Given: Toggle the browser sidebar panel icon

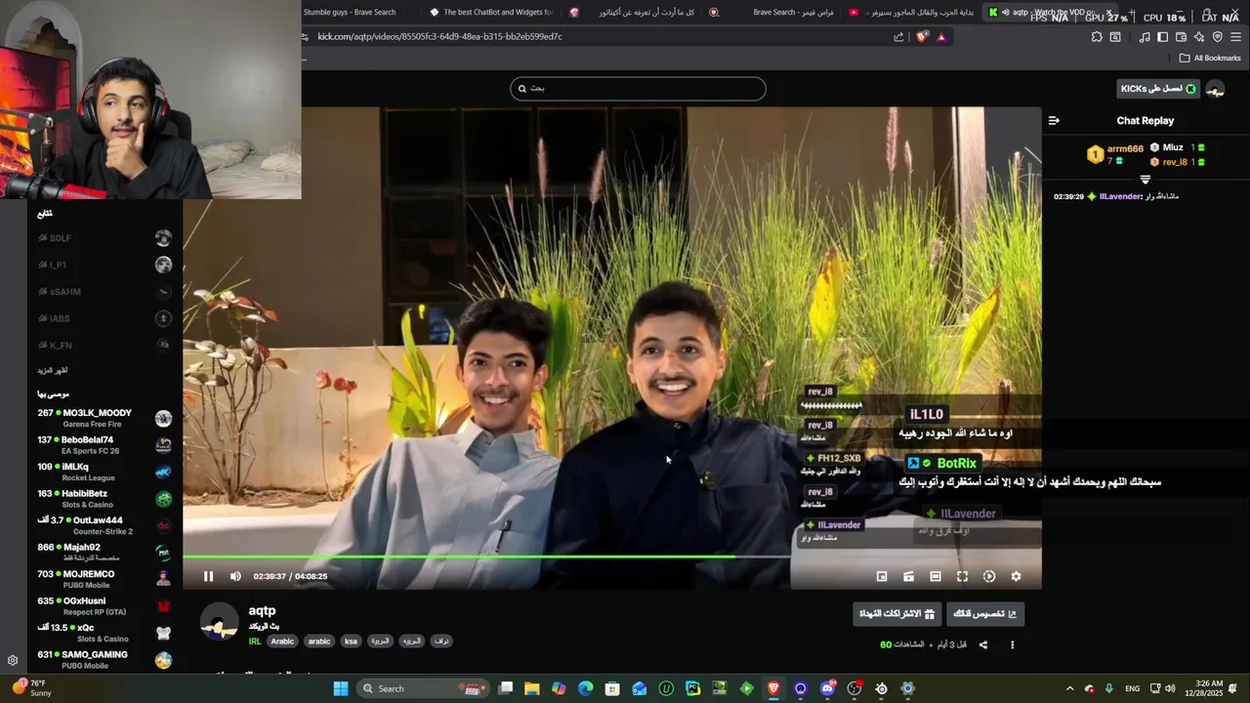Looking at the screenshot, I should pyautogui.click(x=1162, y=37).
